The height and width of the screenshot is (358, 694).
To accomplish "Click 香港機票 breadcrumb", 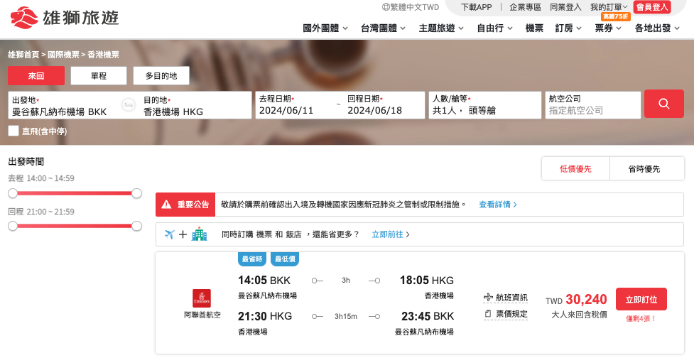I will [103, 55].
